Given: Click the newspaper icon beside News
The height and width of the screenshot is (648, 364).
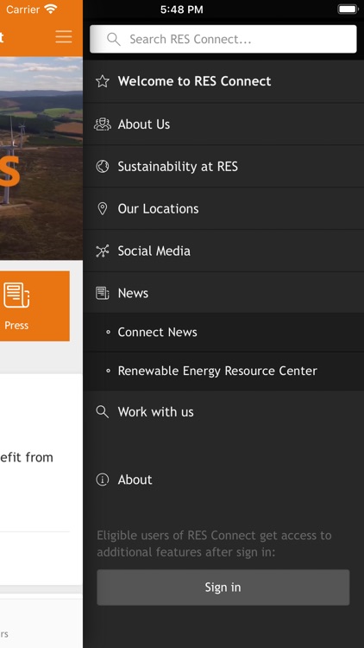Looking at the screenshot, I should [x=103, y=293].
